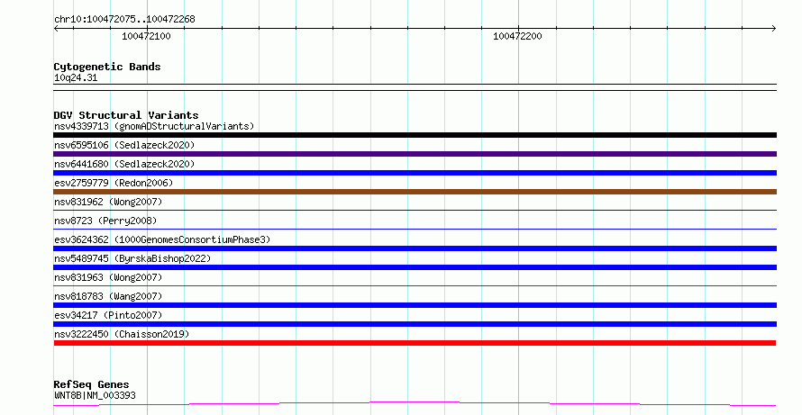802x415 pixels.
Task: Click the nsv831963 Wong2007 label
Action: (108, 277)
